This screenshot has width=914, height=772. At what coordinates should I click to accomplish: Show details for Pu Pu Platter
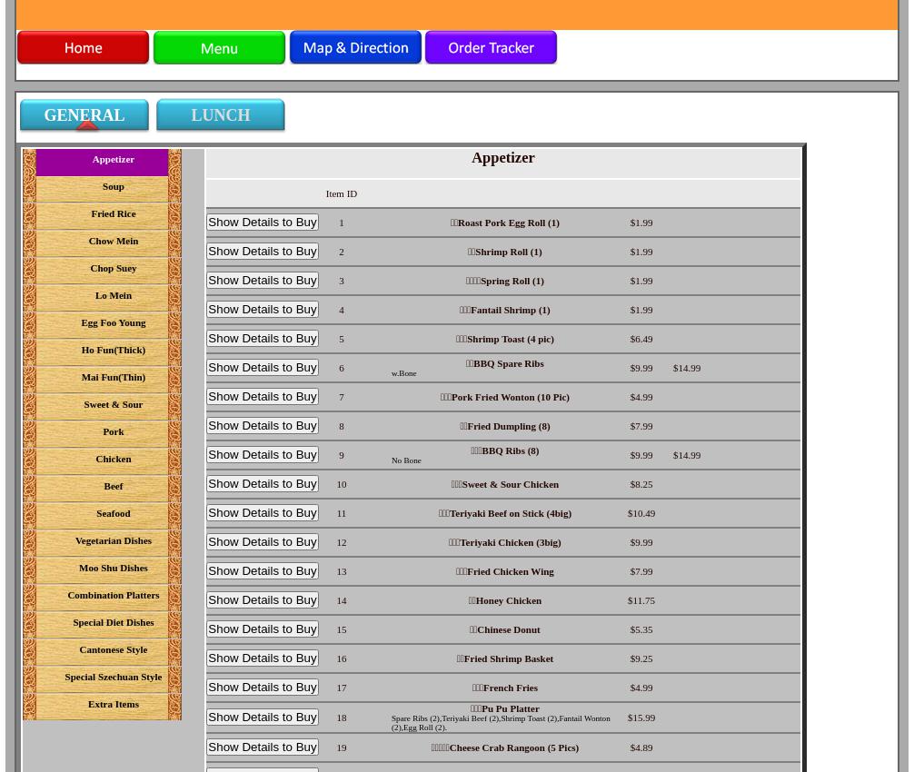coord(263,718)
